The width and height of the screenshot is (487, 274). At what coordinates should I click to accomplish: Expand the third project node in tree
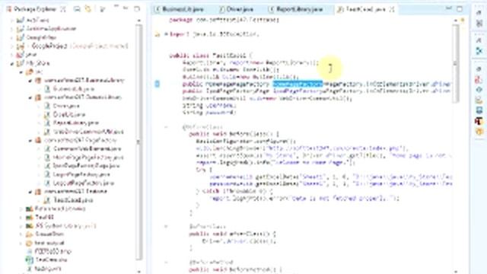click(12, 37)
